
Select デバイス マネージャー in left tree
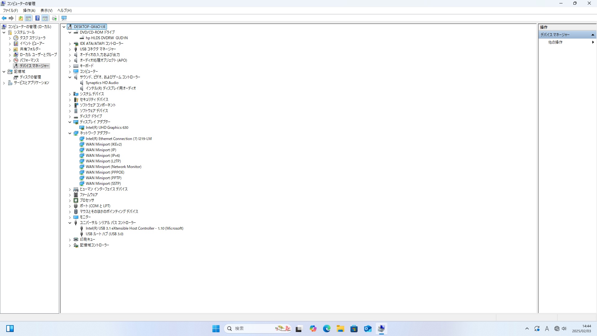(34, 66)
